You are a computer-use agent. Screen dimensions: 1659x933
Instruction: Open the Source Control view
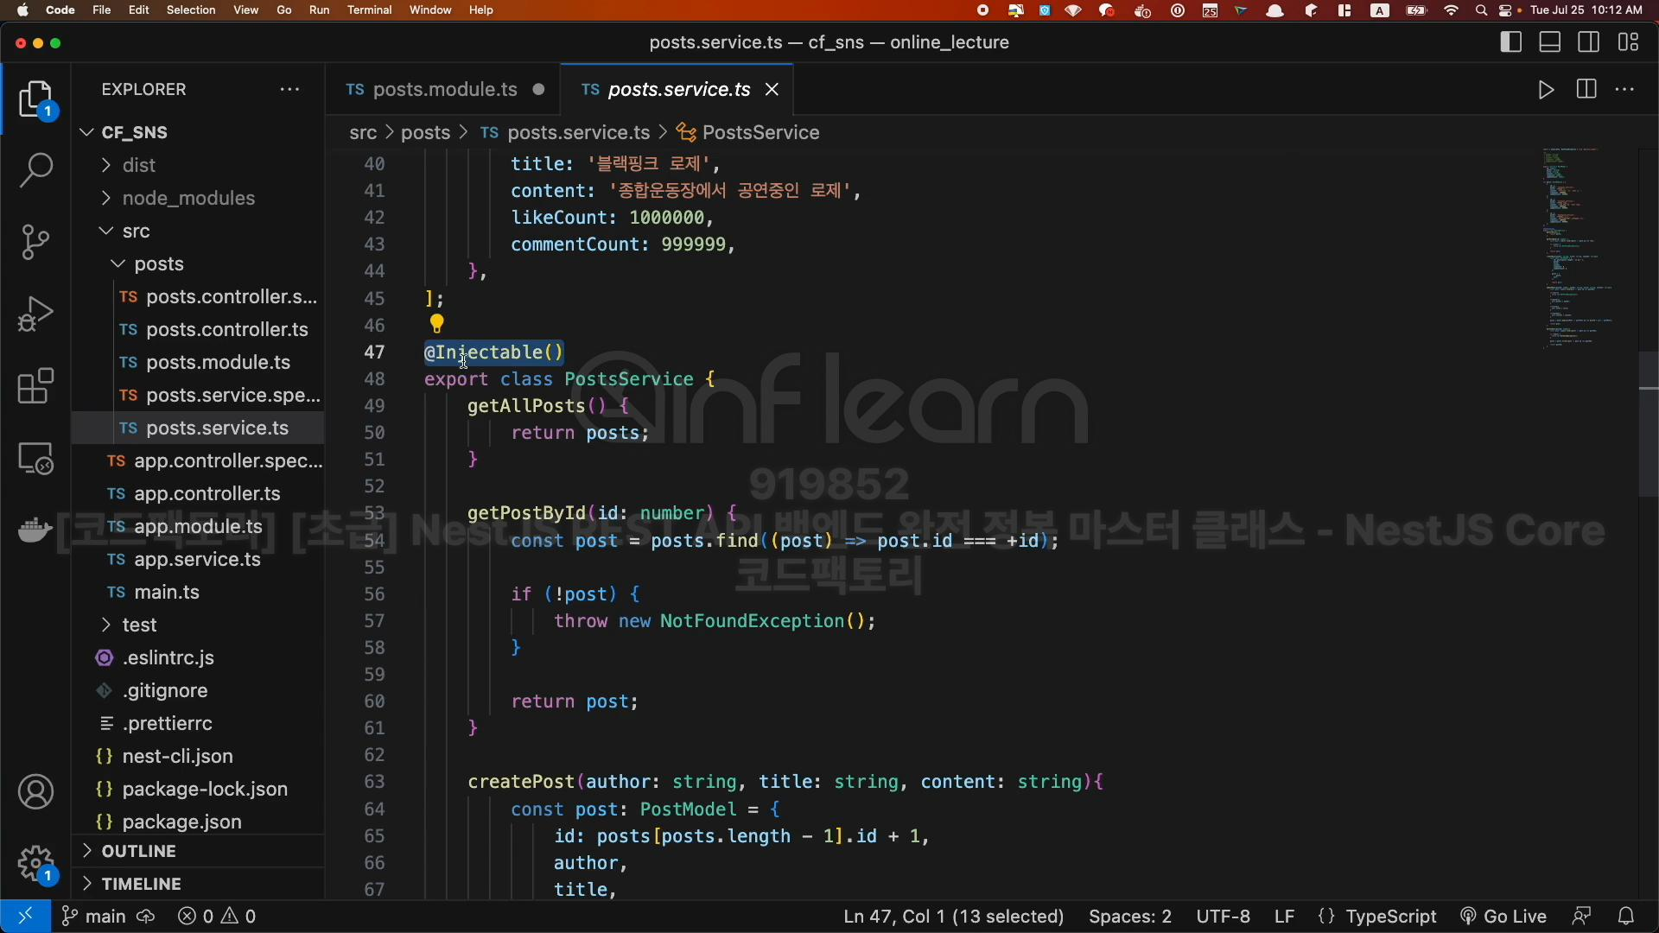[35, 242]
